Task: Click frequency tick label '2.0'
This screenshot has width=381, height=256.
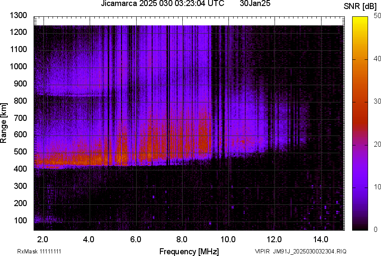Action: 43,240
